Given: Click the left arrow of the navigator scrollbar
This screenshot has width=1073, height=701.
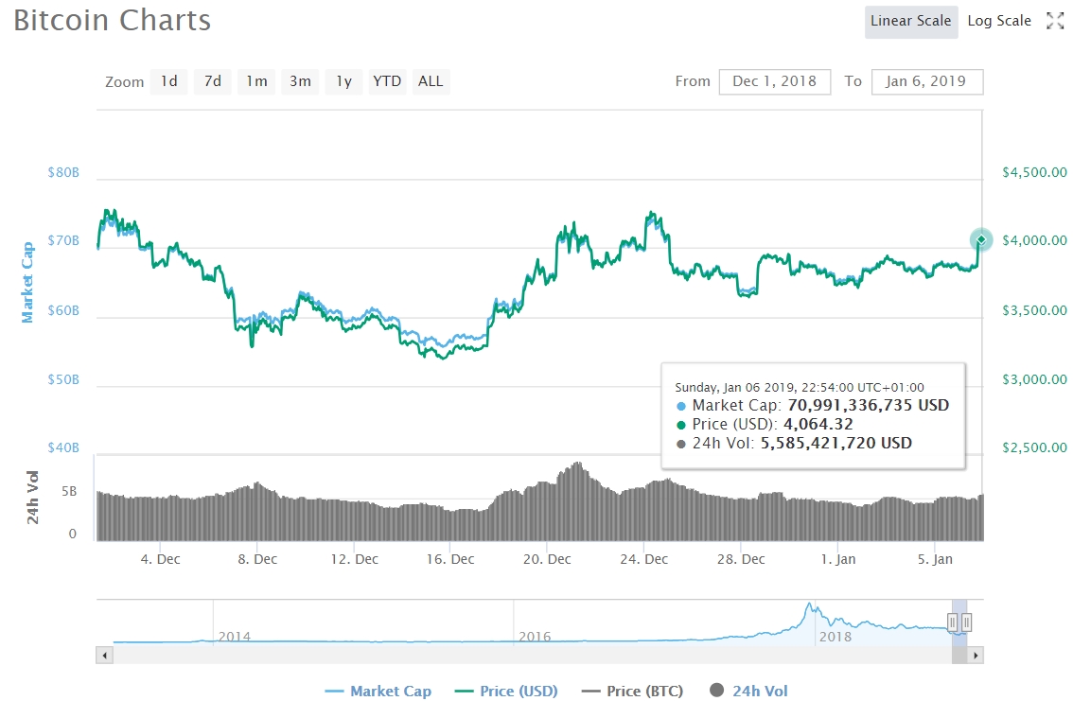Looking at the screenshot, I should [x=103, y=655].
